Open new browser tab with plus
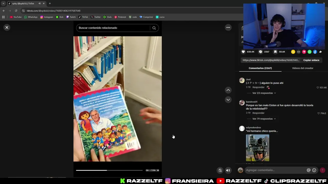This screenshot has height=184, width=328. [x=50, y=4]
